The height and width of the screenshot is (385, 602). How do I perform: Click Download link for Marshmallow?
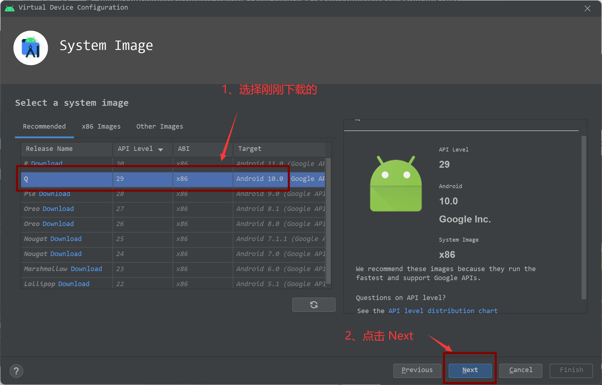[86, 269]
